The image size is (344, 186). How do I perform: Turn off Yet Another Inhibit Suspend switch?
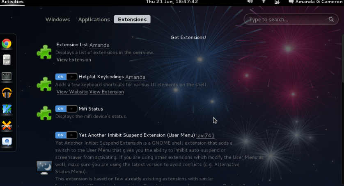[x=66, y=135]
